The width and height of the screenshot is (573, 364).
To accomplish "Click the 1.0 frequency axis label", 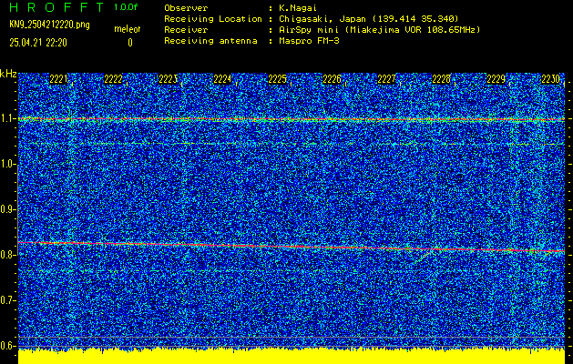I will coord(6,164).
